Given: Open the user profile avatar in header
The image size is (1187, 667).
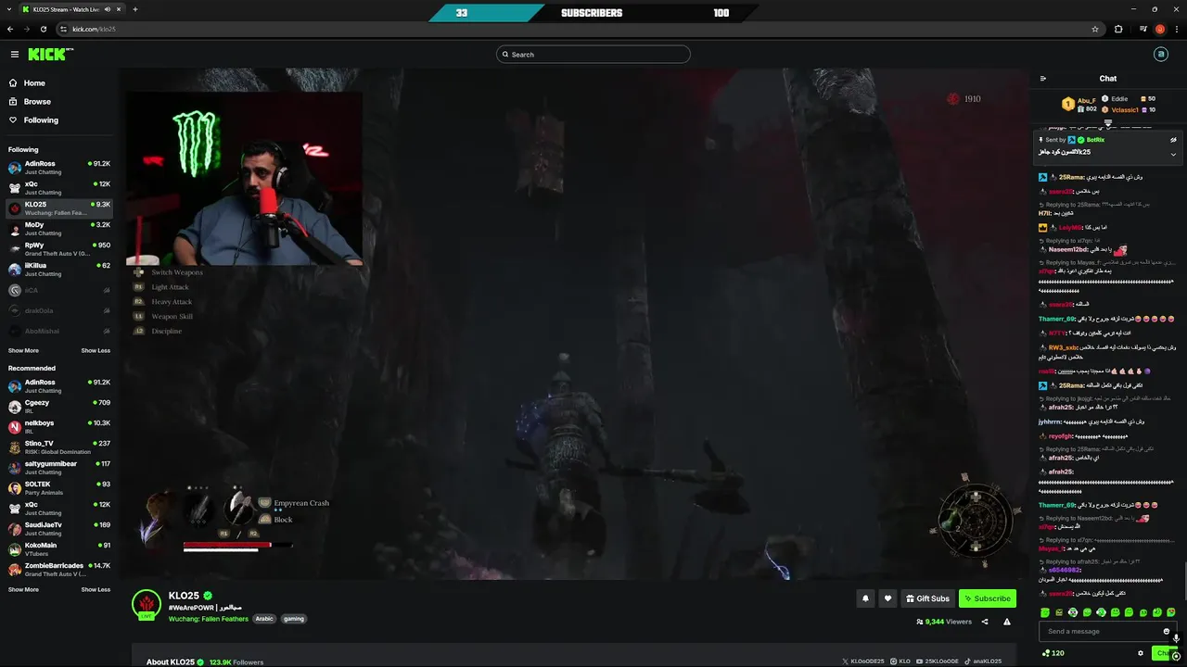Looking at the screenshot, I should coord(1160,55).
